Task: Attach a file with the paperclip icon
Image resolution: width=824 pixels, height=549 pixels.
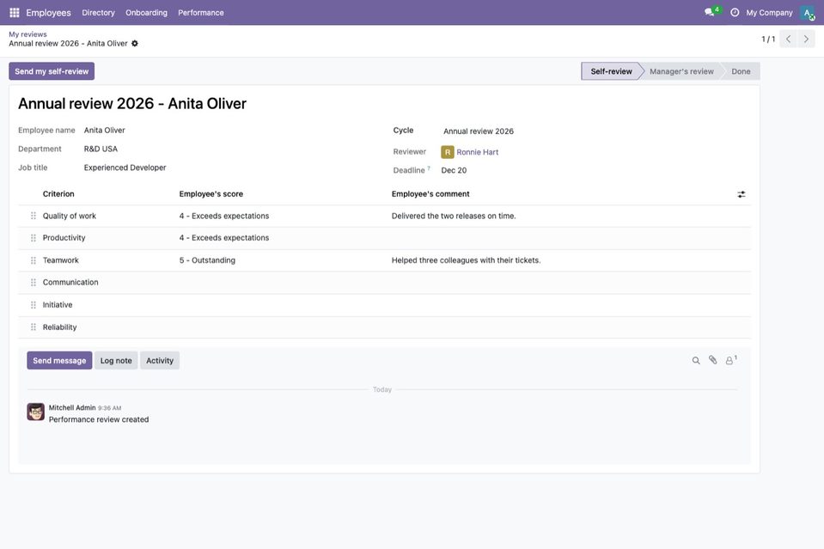Action: 712,360
